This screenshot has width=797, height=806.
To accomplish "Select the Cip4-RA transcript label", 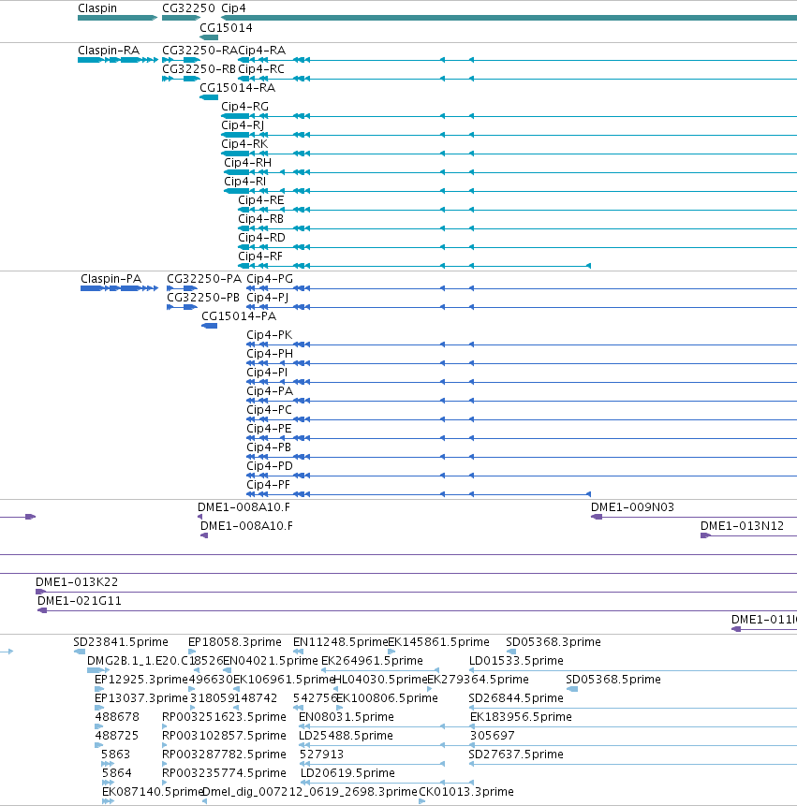I will 261,51.
